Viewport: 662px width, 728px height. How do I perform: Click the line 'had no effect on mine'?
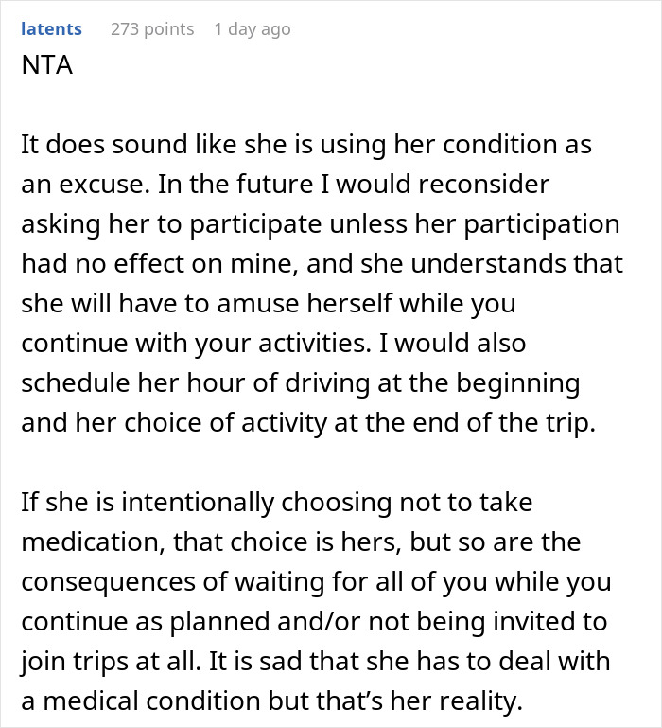coord(322,263)
